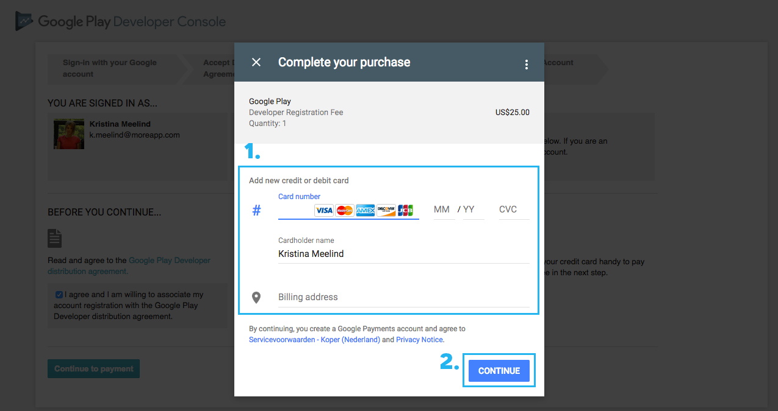This screenshot has width=778, height=411.
Task: Open Servicevoorwaarden - Koper (Nederland) link
Action: pyautogui.click(x=314, y=340)
